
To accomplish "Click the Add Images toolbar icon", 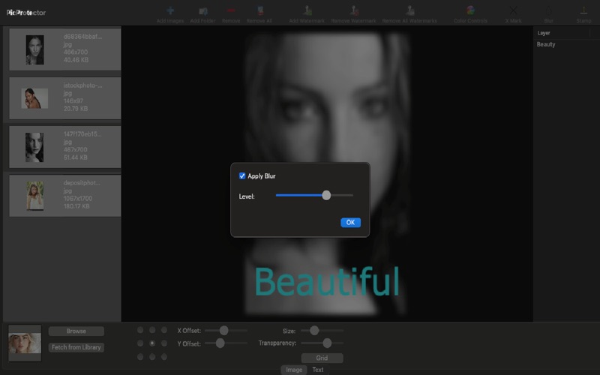I will coord(171,11).
